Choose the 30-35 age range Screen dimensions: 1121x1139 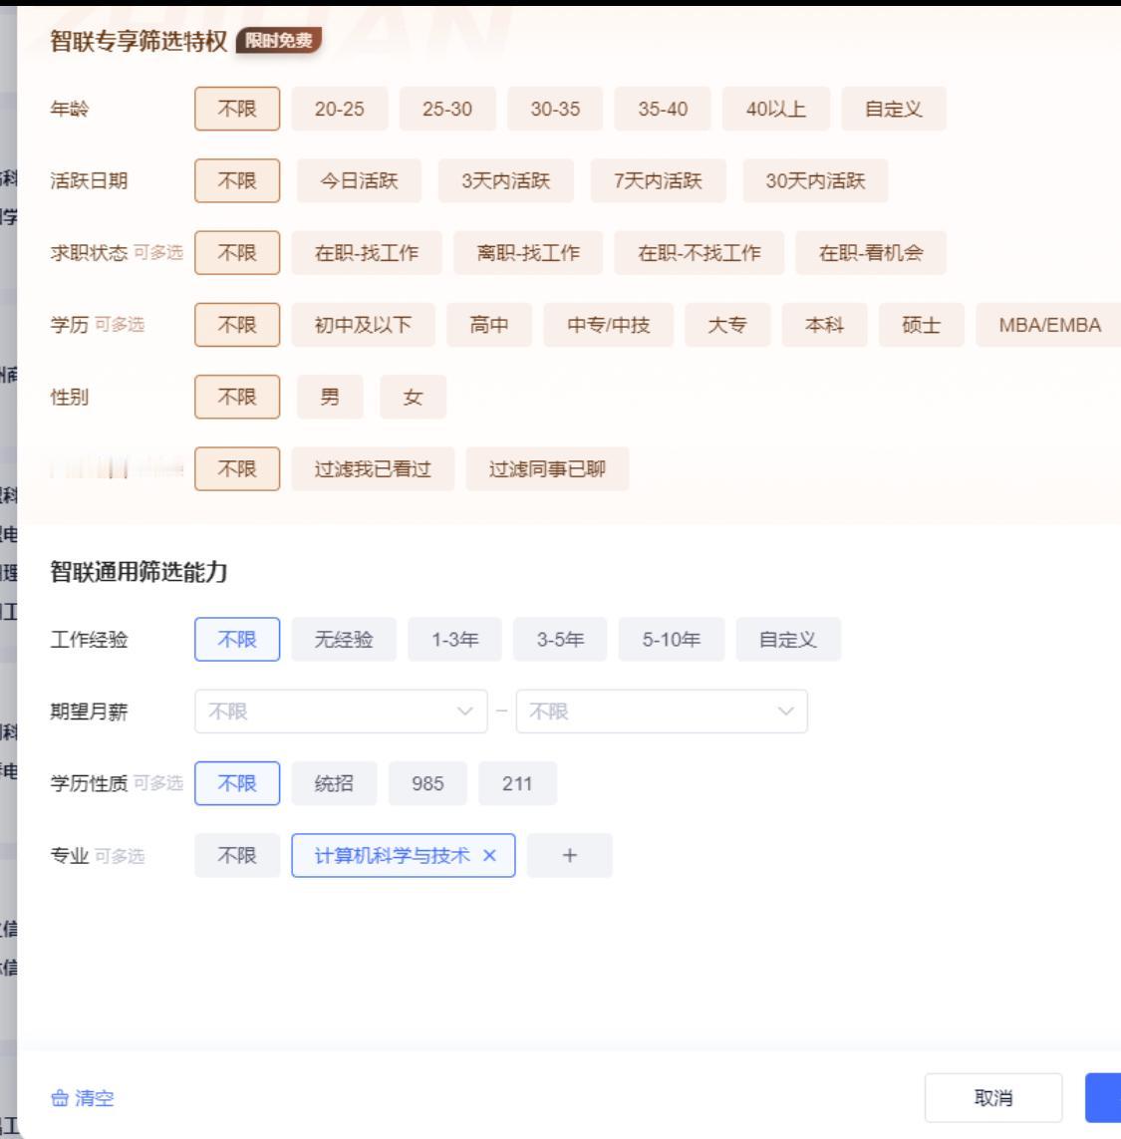click(x=555, y=109)
